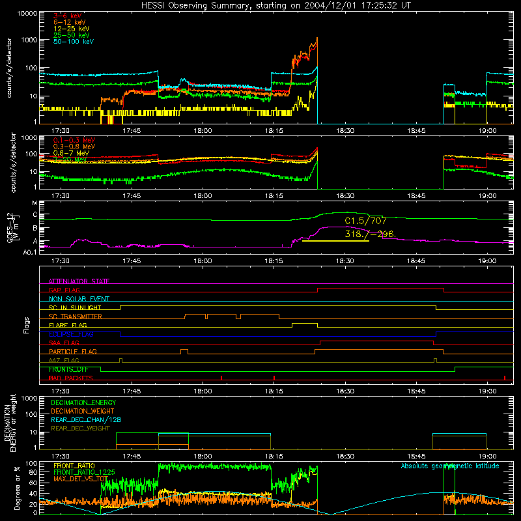This screenshot has width=521, height=521.
Task: Click '18:30' time tick under top panel
Action: (345, 131)
